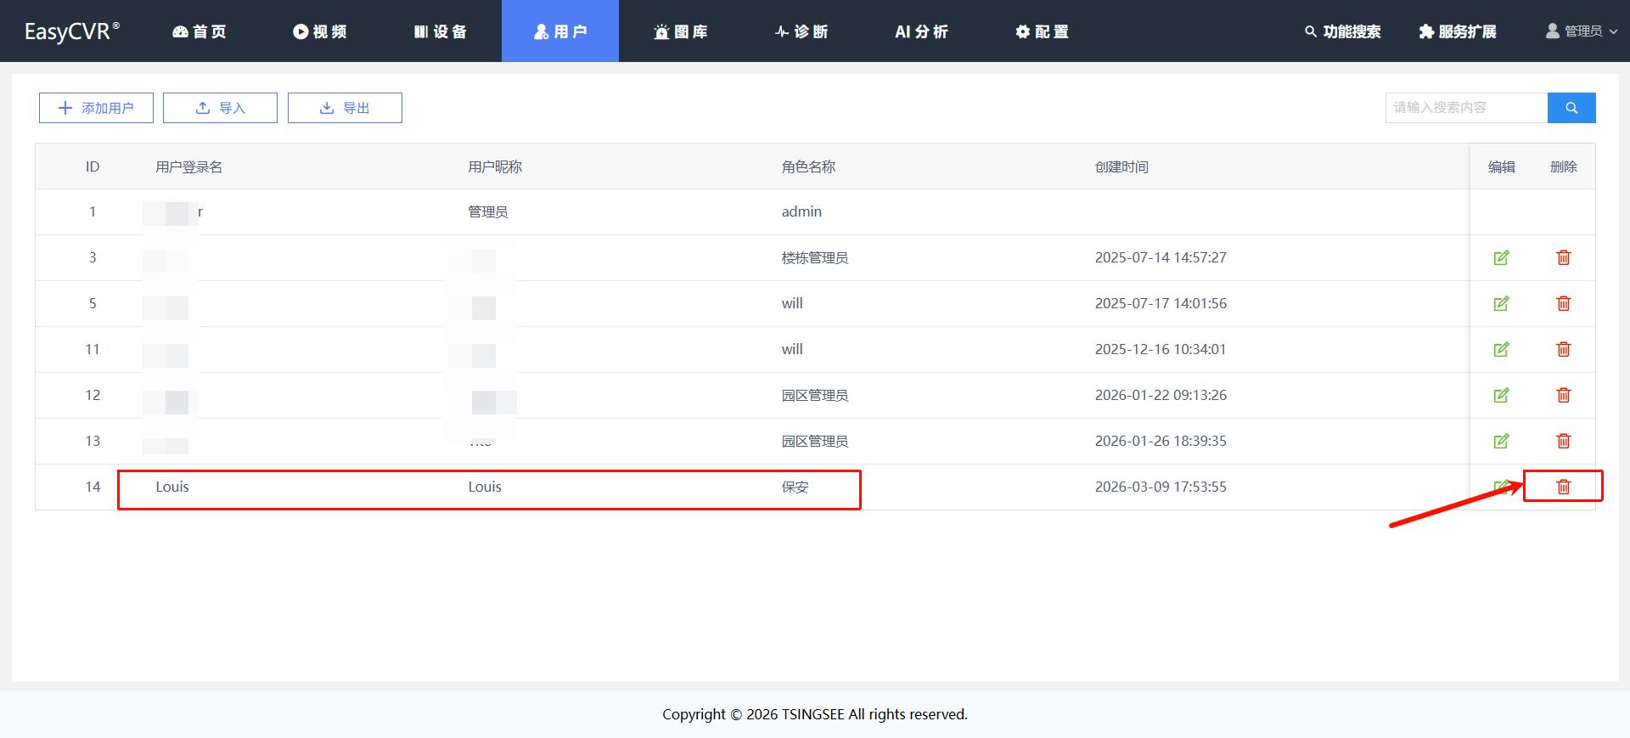Viewport: 1630px width, 738px height.
Task: Click the magnifier search button
Action: click(1571, 108)
